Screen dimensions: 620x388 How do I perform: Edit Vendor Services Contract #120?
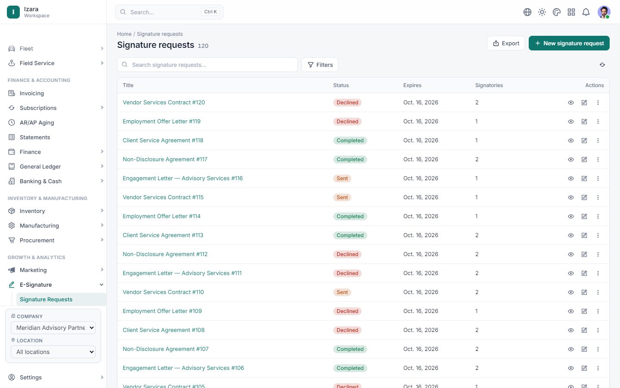(x=584, y=103)
